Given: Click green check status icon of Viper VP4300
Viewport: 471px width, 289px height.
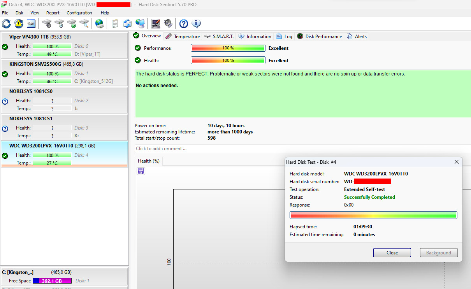Looking at the screenshot, I should tap(5, 47).
